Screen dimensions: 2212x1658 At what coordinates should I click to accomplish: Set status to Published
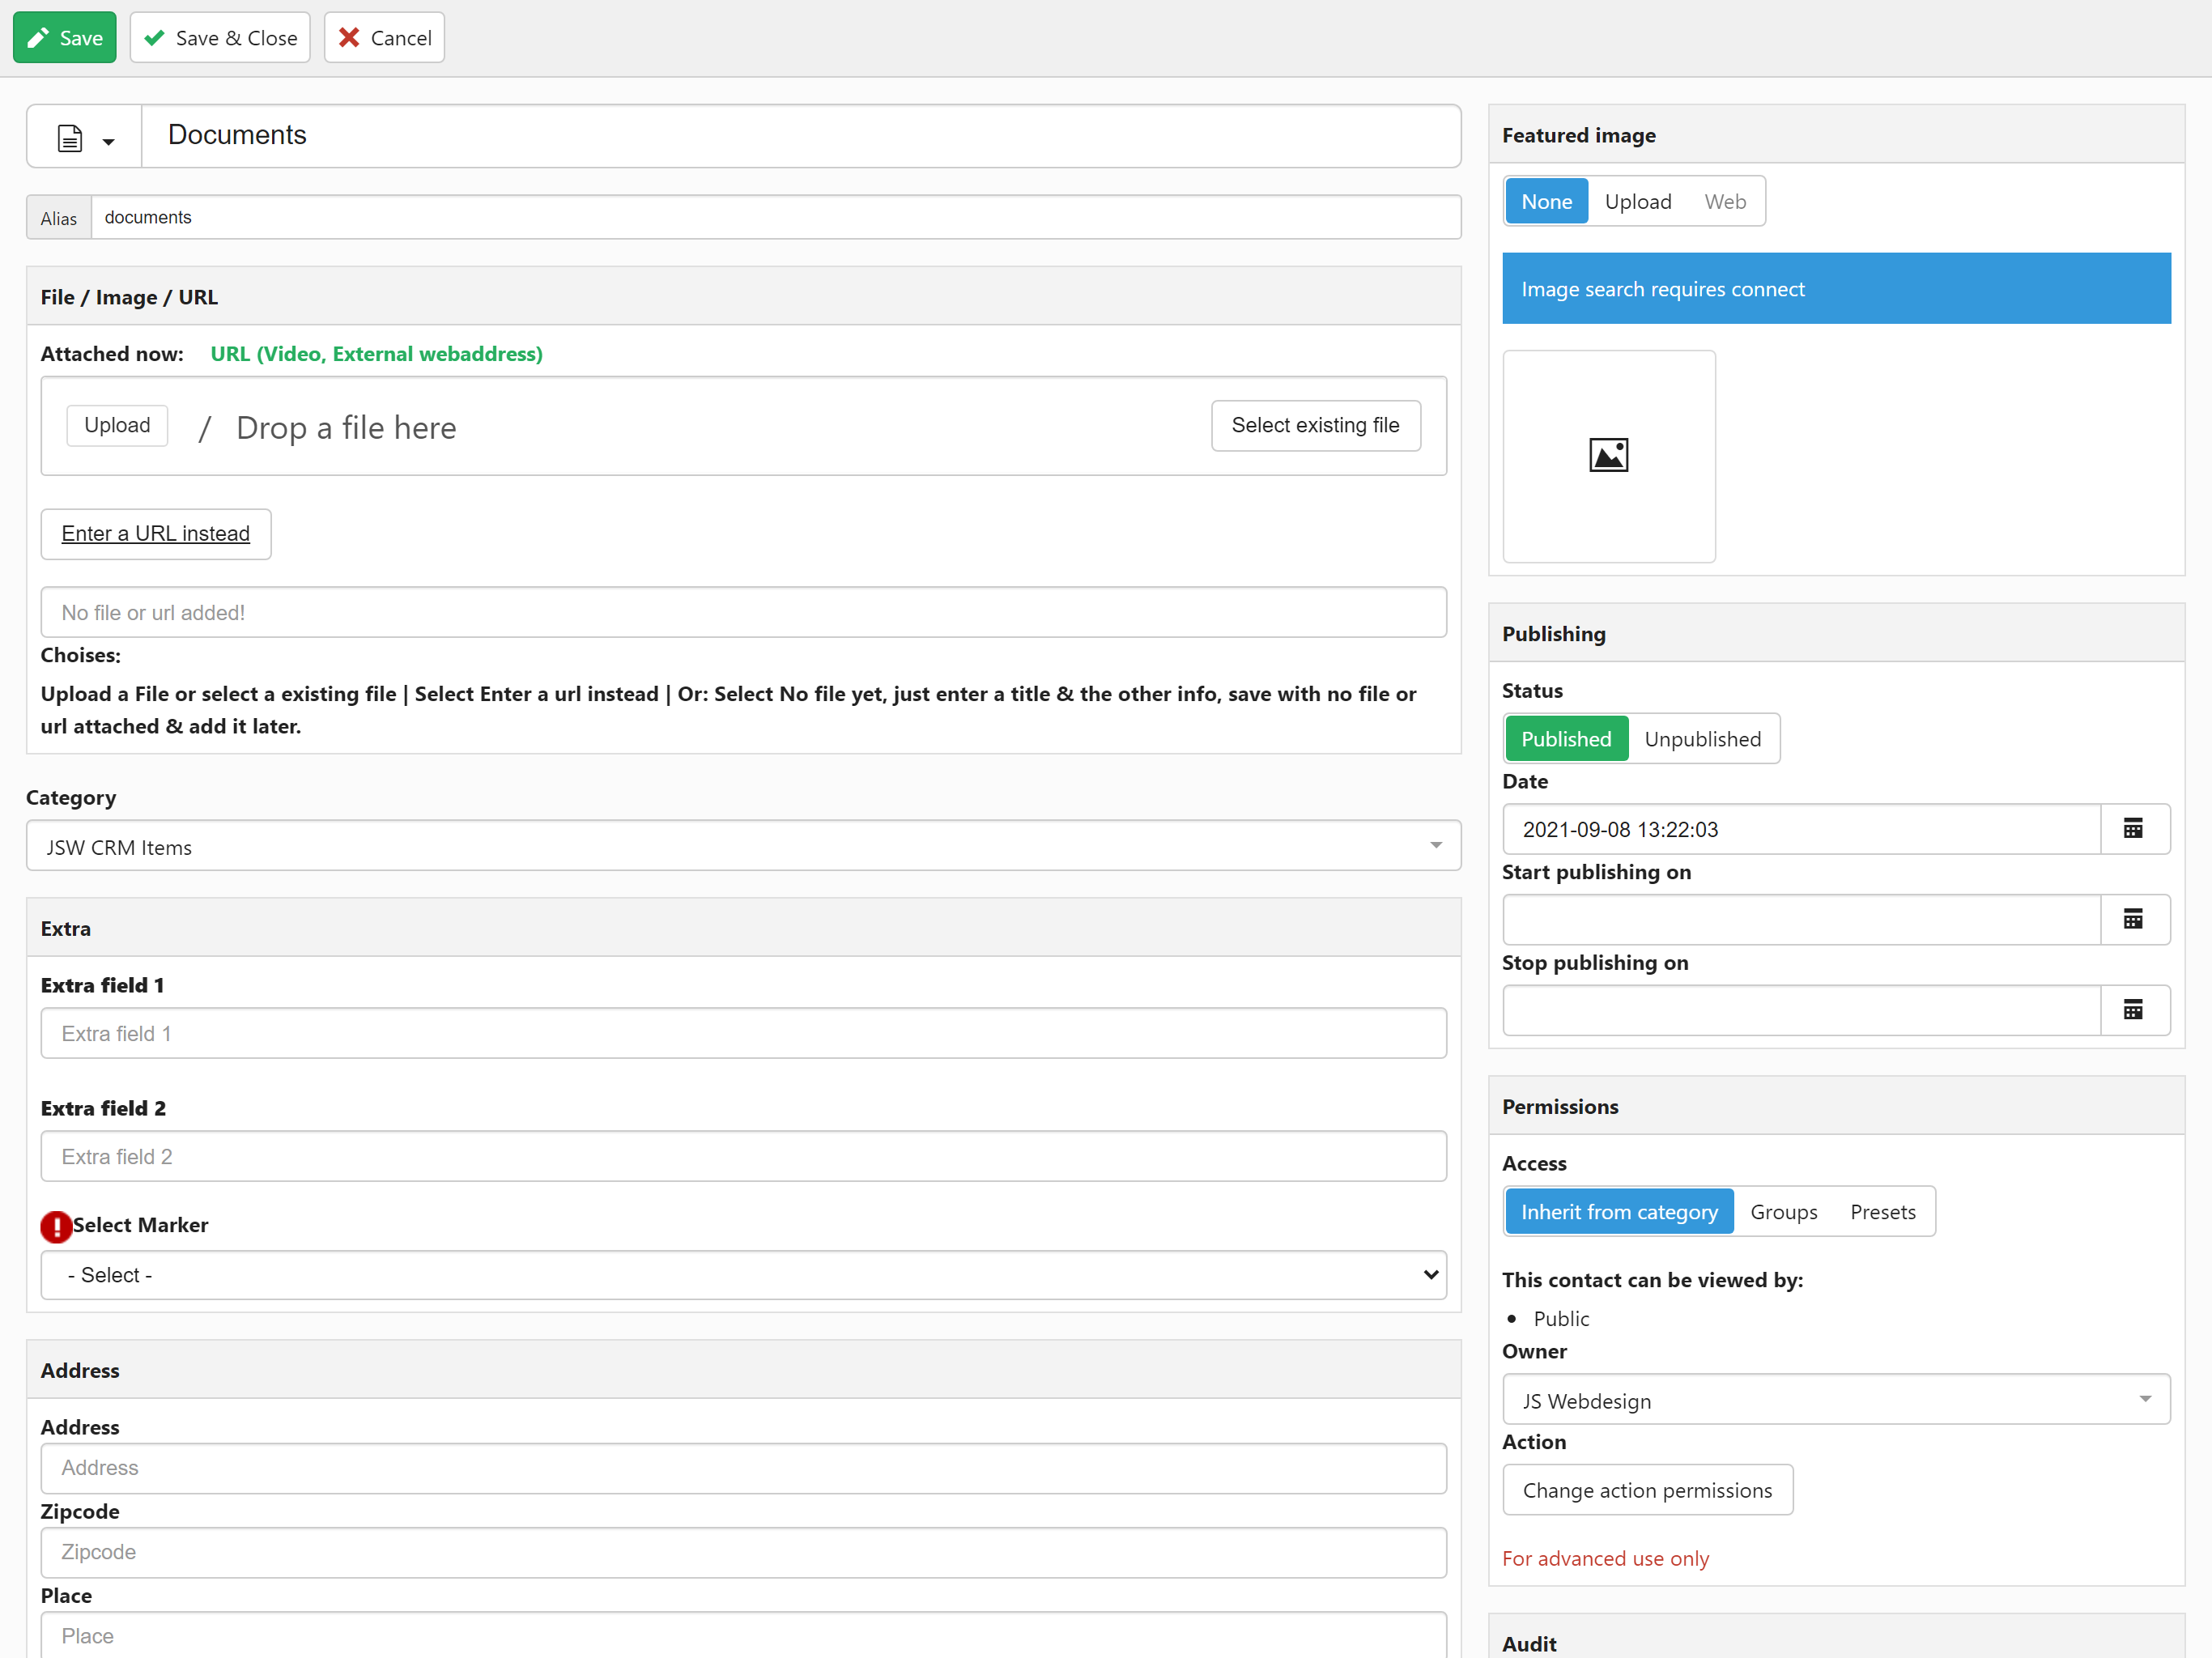(x=1565, y=739)
